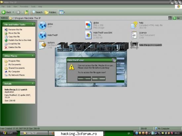
Task: Click the address bar path field
Action: [x=88, y=18]
